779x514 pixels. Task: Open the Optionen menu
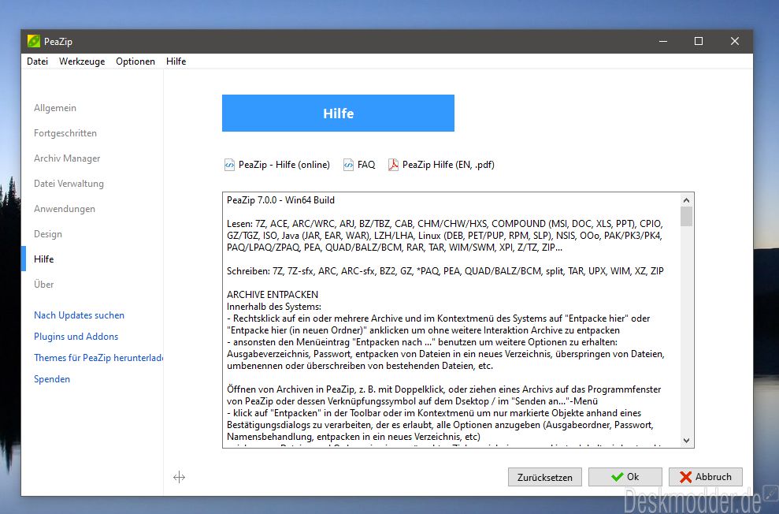[x=135, y=61]
